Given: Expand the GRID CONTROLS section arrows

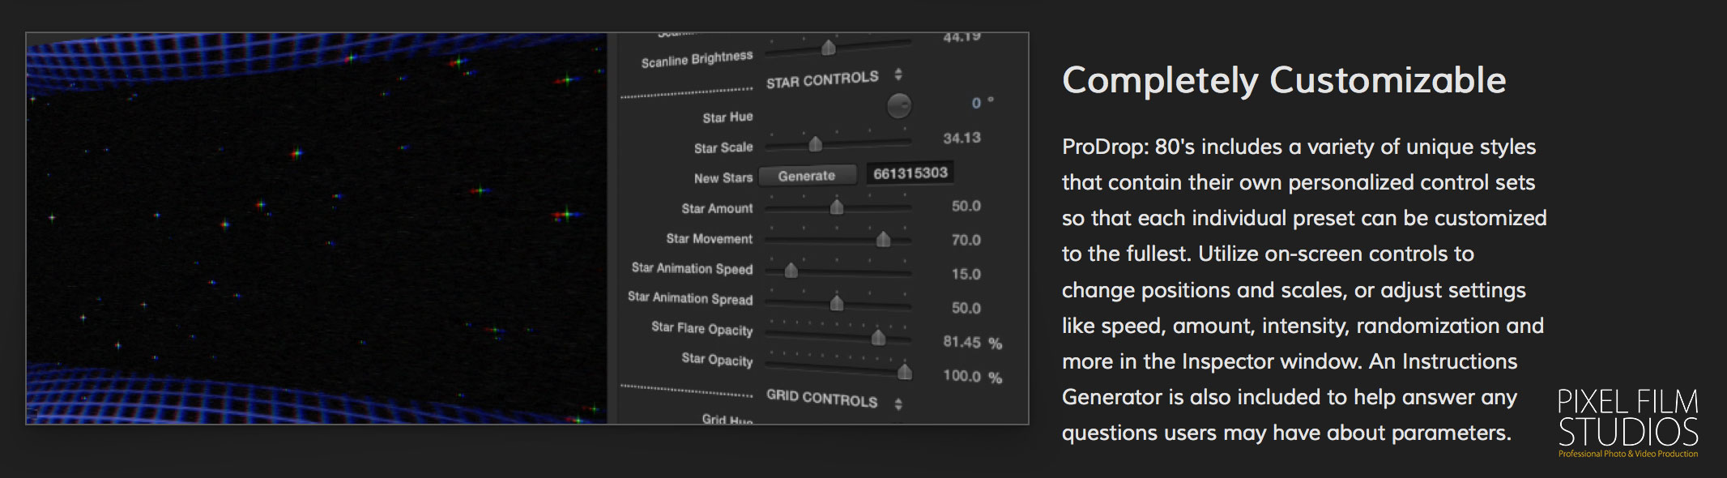Looking at the screenshot, I should [898, 403].
